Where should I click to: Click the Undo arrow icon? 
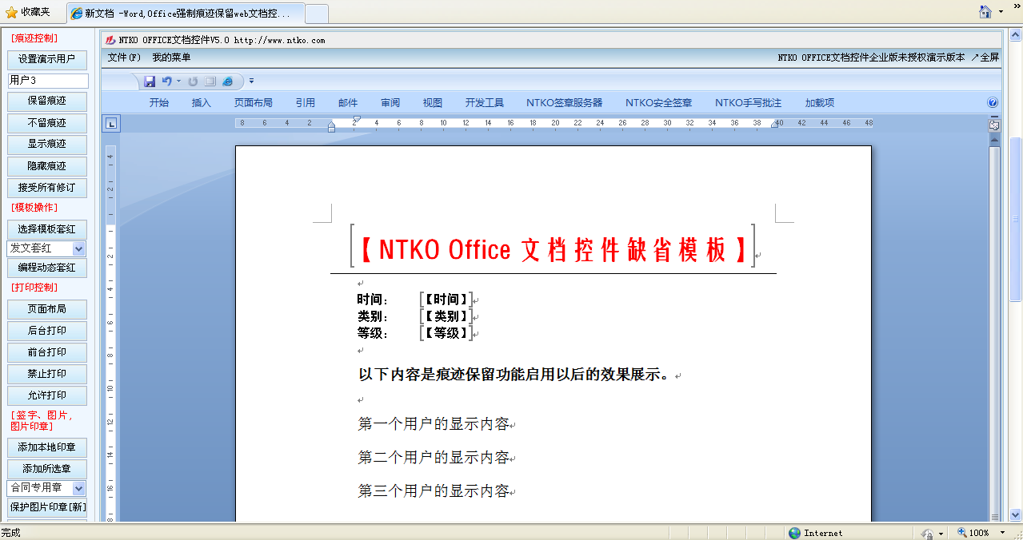[x=166, y=81]
